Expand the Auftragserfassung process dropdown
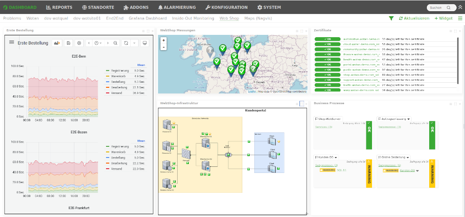The width and height of the screenshot is (465, 217). pos(408,119)
